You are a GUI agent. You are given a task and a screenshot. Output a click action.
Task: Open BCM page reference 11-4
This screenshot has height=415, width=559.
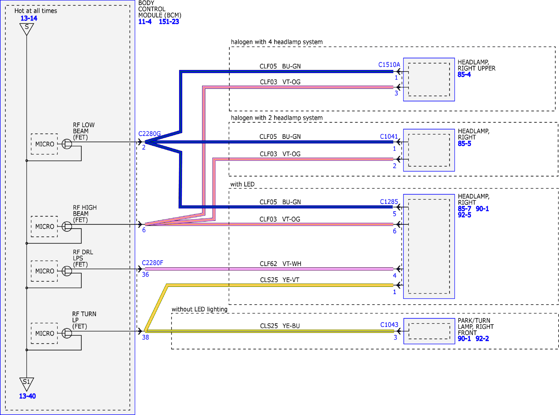tap(145, 22)
